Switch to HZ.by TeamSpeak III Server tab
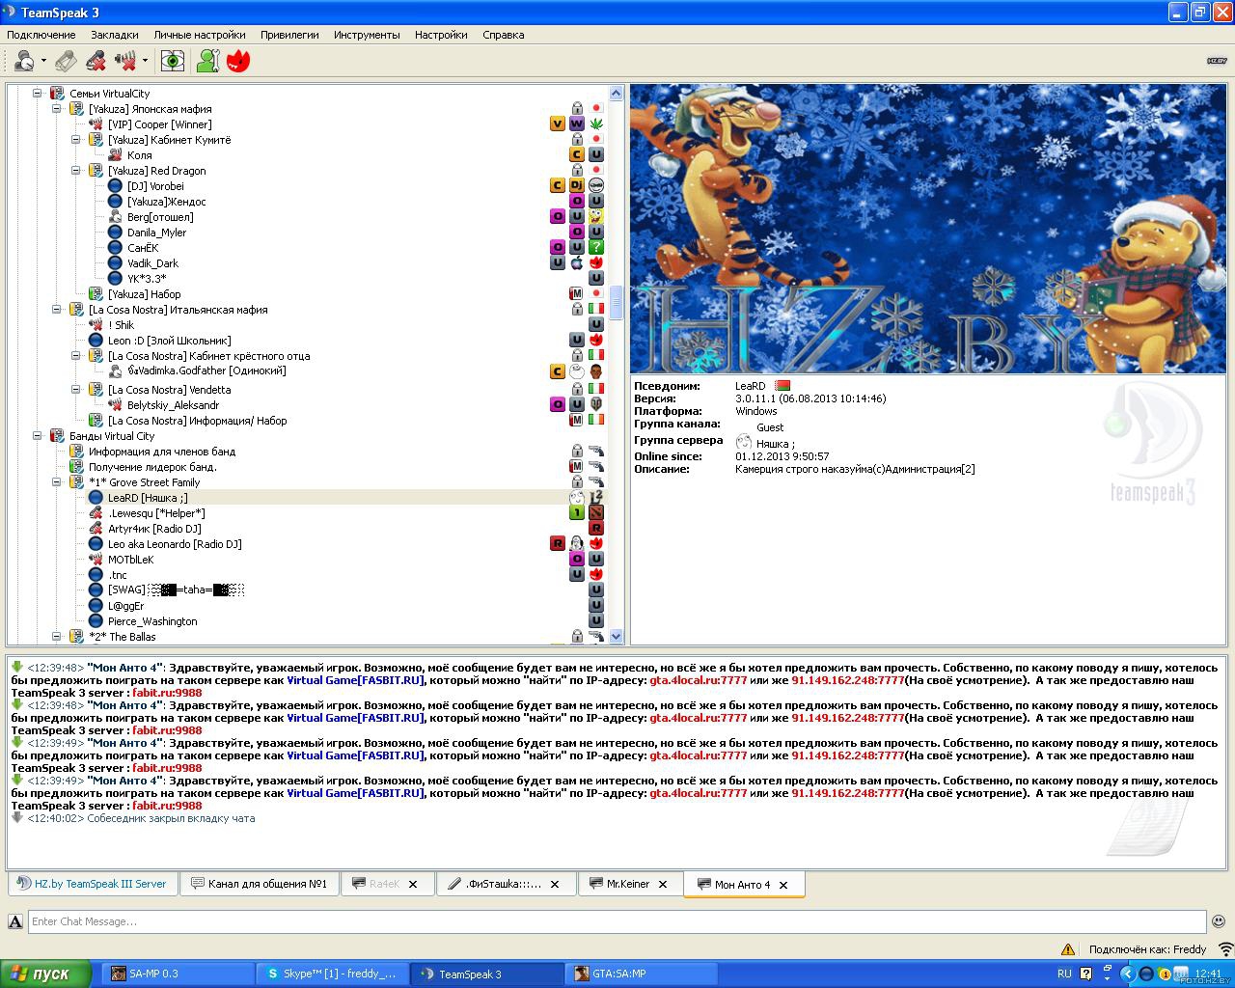Viewport: 1235px width, 988px height. tap(92, 884)
